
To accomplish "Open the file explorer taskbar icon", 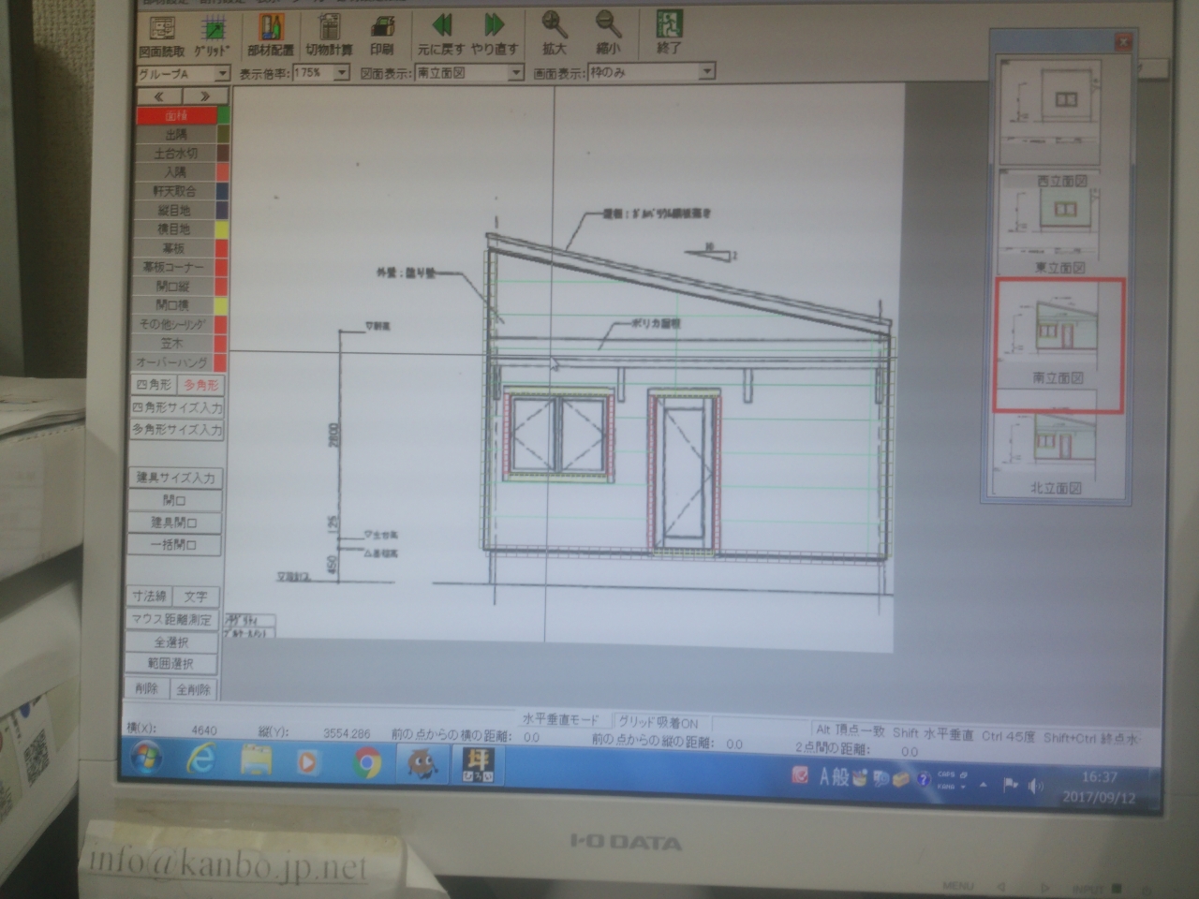I will [x=256, y=761].
